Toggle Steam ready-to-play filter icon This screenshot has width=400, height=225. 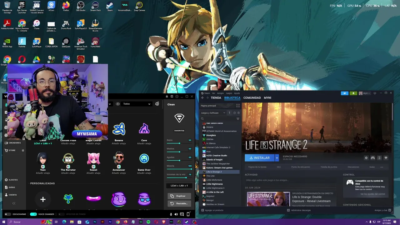pyautogui.click(x=238, y=113)
